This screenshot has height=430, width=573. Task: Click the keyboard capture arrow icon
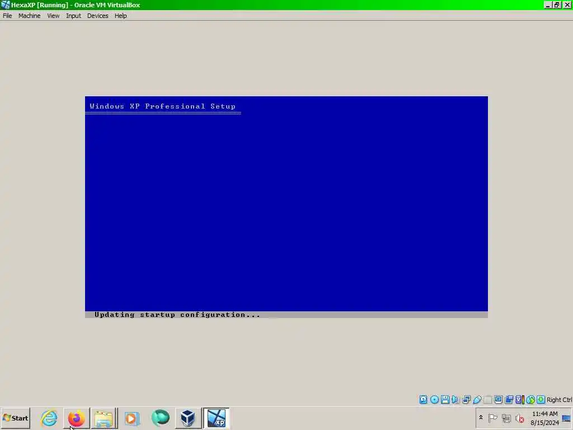[x=541, y=400]
